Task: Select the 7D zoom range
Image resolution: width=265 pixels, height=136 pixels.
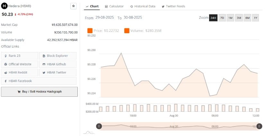Action: pyautogui.click(x=222, y=18)
